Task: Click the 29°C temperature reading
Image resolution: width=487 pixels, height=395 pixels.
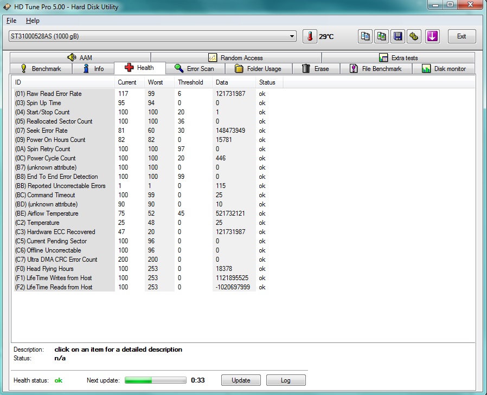Action: pyautogui.click(x=326, y=37)
